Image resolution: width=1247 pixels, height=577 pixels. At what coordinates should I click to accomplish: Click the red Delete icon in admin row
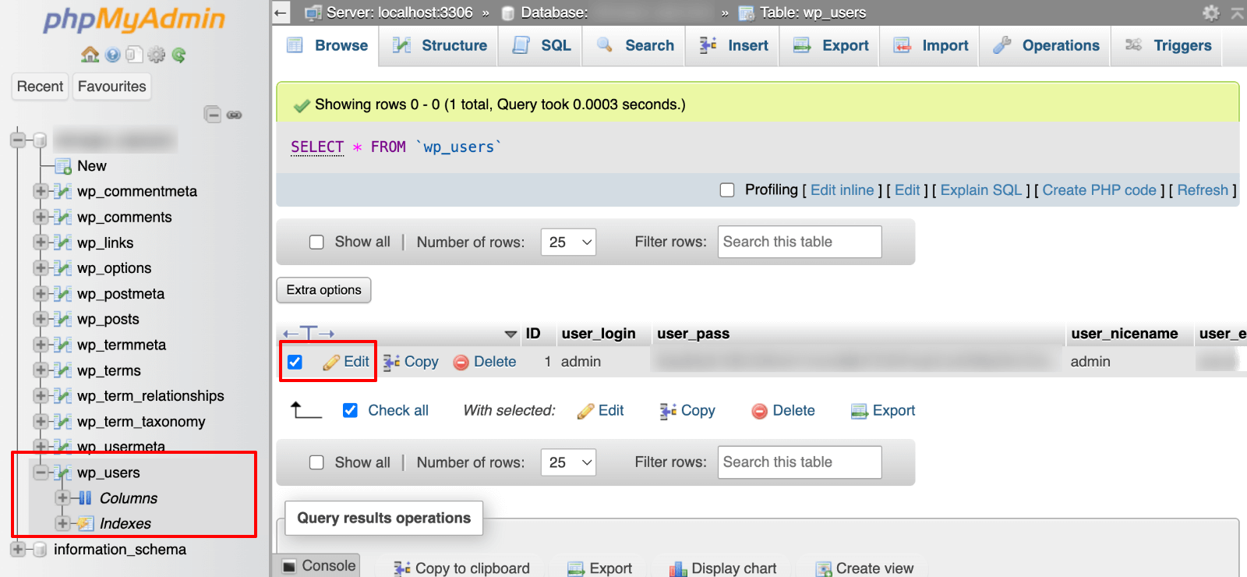[461, 362]
